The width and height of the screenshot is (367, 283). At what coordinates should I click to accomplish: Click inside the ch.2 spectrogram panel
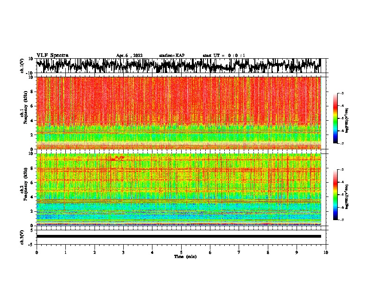[179, 190]
